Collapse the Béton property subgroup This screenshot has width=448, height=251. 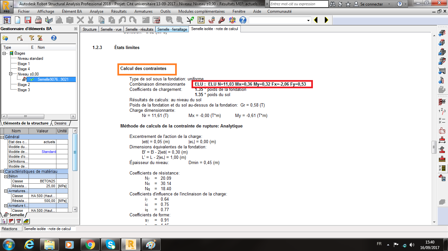(6, 176)
